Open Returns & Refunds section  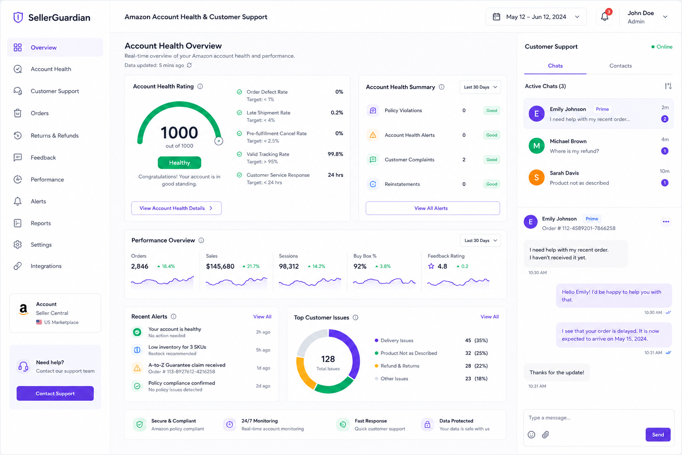point(55,136)
